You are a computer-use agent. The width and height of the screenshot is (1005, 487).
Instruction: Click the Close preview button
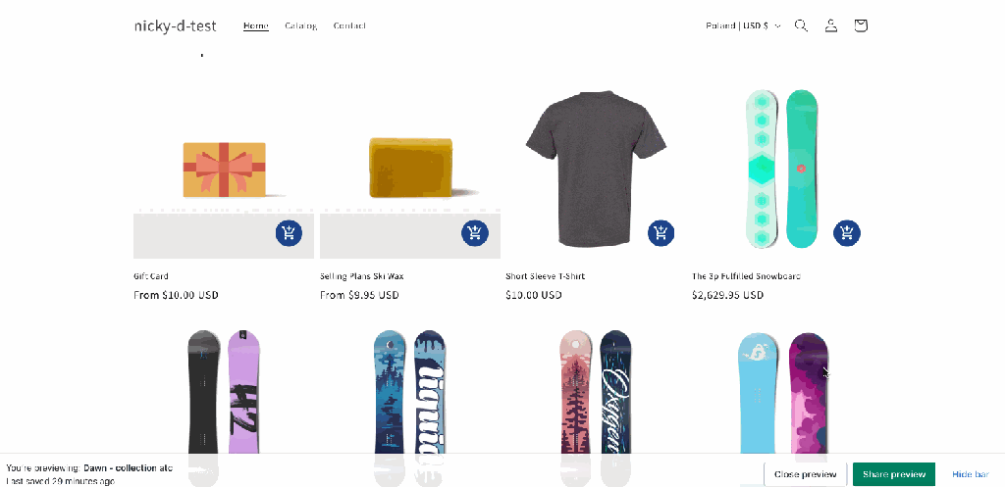805,474
